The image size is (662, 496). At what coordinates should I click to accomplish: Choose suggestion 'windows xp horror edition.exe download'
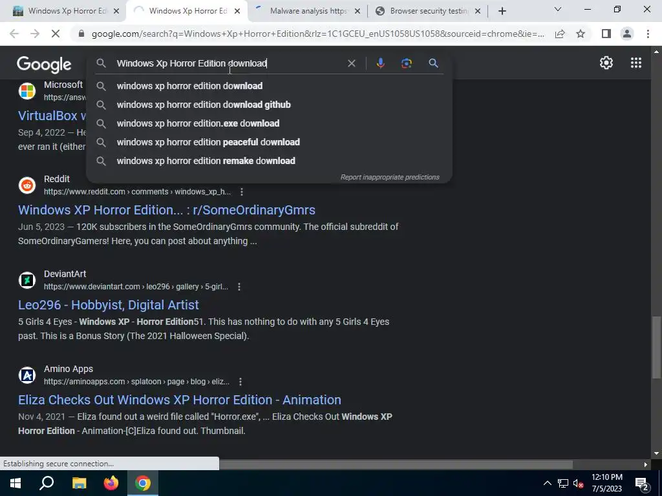[269, 123]
